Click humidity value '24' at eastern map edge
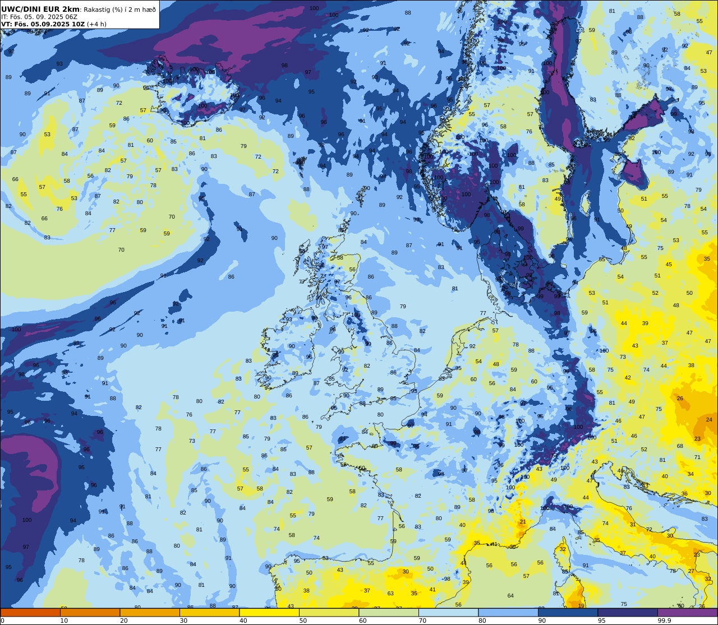The width and height of the screenshot is (718, 625). (x=709, y=419)
